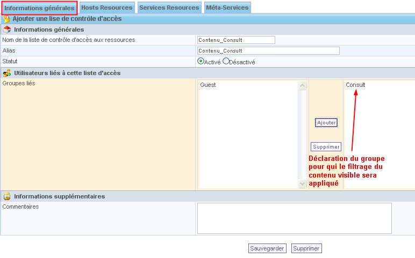Open the Informations générales tab
The width and height of the screenshot is (415, 258).
[x=39, y=8]
